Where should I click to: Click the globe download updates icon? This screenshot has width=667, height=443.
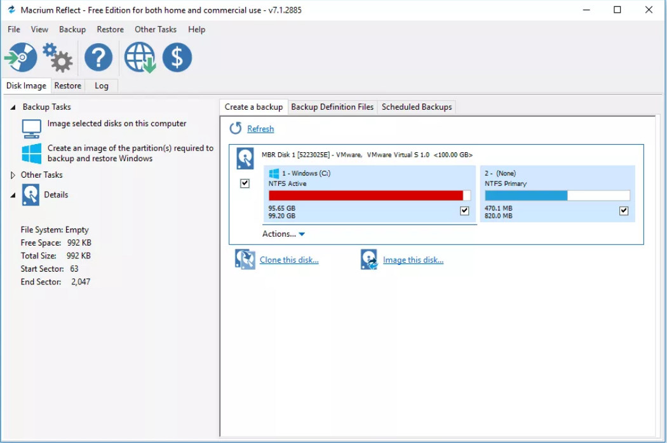[140, 57]
